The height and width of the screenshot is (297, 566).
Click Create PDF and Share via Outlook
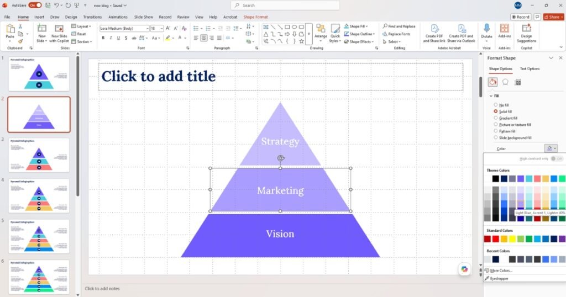(462, 33)
